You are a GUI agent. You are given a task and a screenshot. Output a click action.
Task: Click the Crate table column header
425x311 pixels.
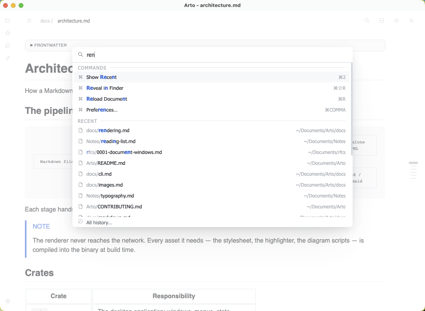pyautogui.click(x=58, y=296)
